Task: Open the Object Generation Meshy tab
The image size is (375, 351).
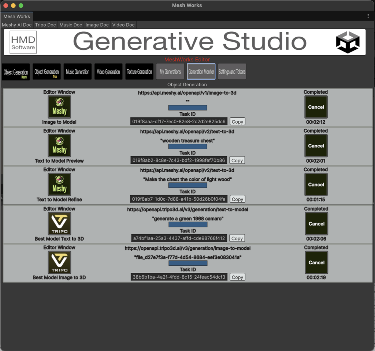Action: [x=16, y=72]
